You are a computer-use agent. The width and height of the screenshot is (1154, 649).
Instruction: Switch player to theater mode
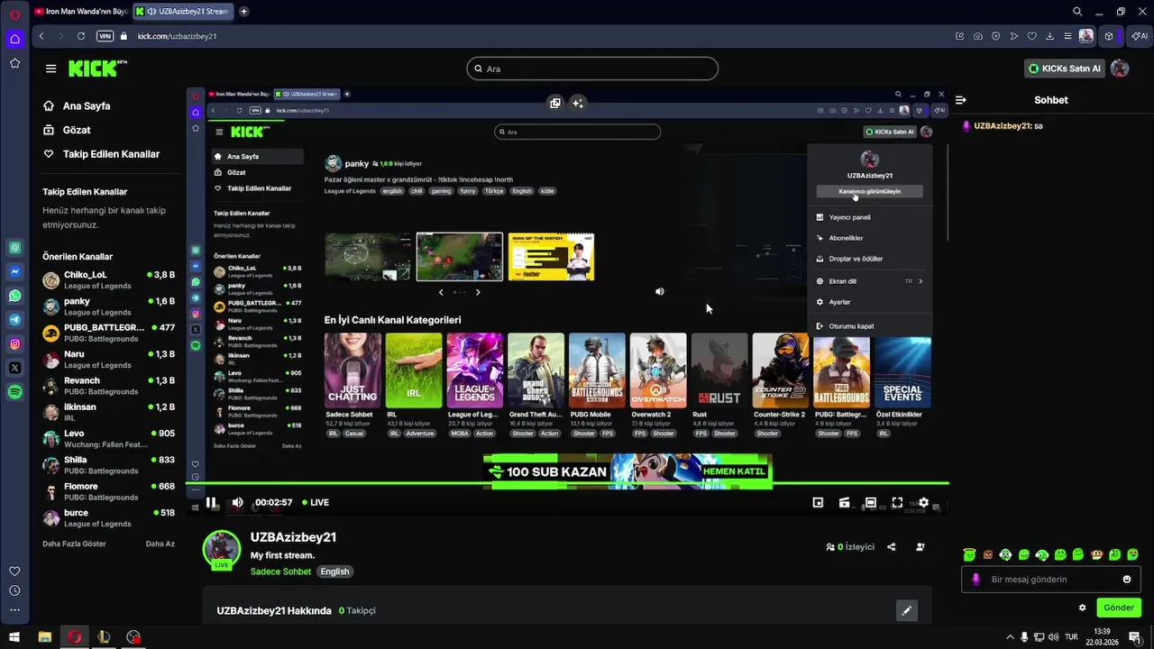click(x=870, y=502)
